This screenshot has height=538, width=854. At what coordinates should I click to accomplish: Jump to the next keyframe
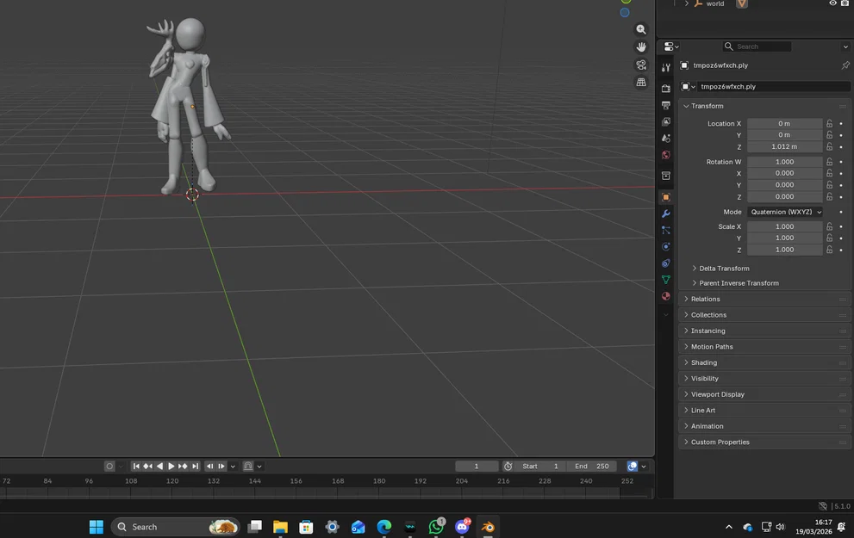[183, 467]
